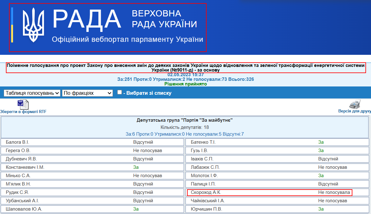The height and width of the screenshot is (214, 371).
Task: Select deputy 'Констанкевич І.М.' name
Action: [x=25, y=167]
